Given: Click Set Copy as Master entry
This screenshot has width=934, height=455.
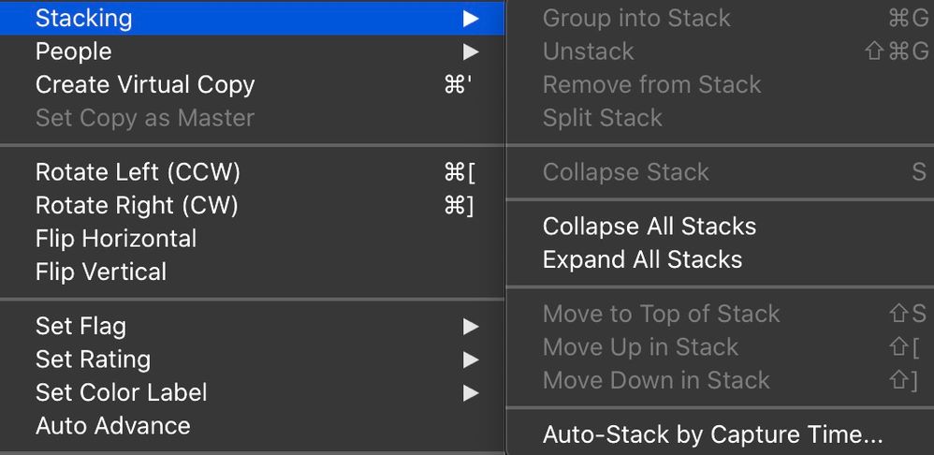Looking at the screenshot, I should 145,119.
